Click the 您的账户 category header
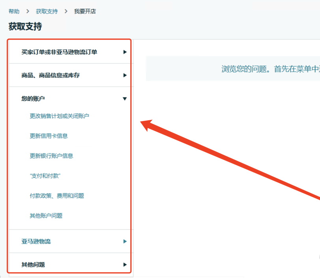The height and width of the screenshot is (278, 320). [33, 99]
